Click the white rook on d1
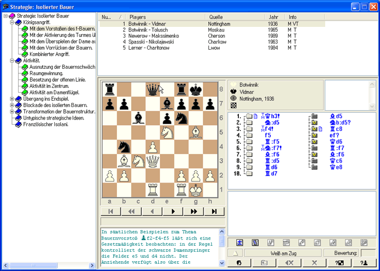 (x=153, y=190)
